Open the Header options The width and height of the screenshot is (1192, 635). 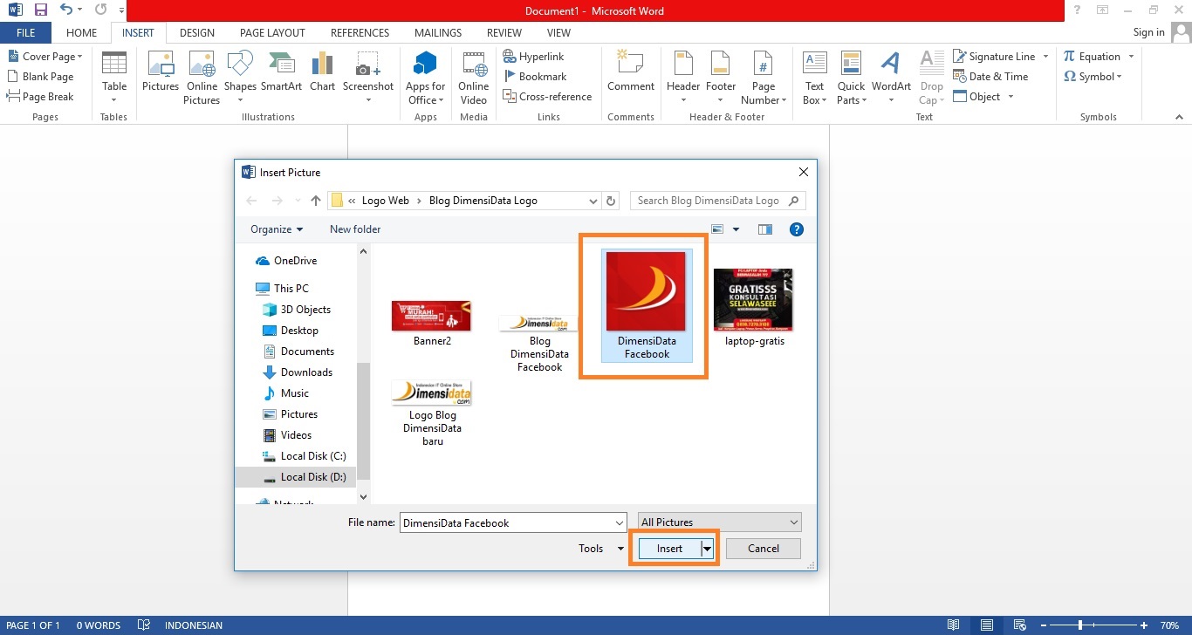point(683,77)
